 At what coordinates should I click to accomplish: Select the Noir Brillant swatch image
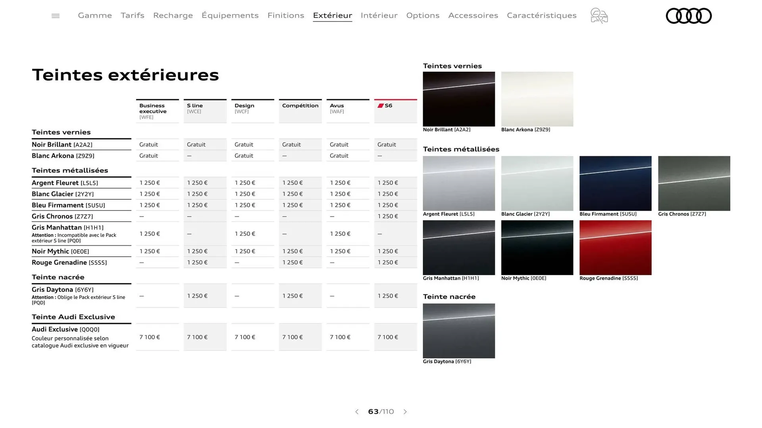[459, 99]
